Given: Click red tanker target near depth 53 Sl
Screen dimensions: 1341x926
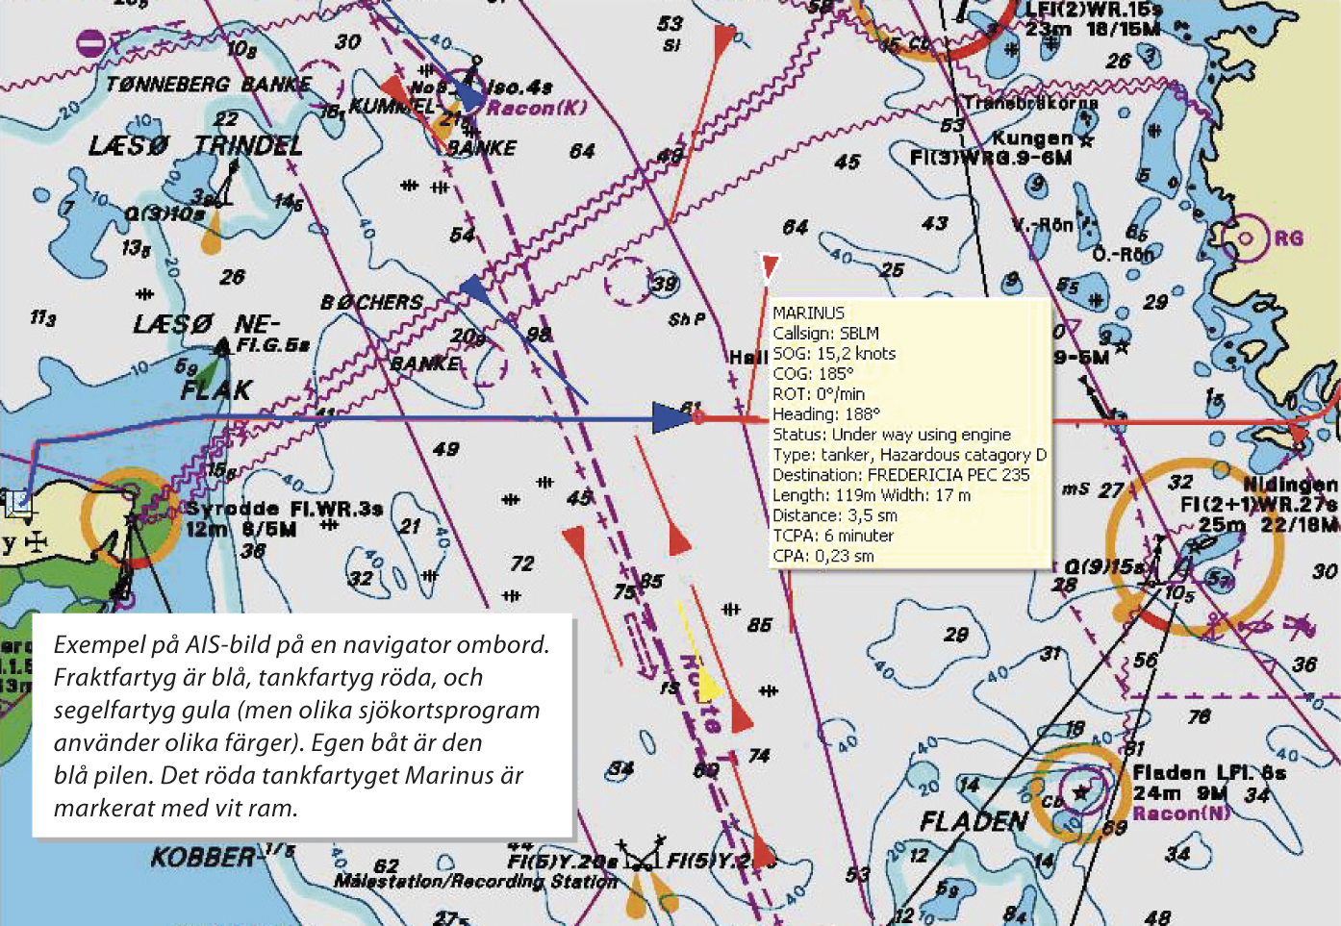Looking at the screenshot, I should 722,40.
